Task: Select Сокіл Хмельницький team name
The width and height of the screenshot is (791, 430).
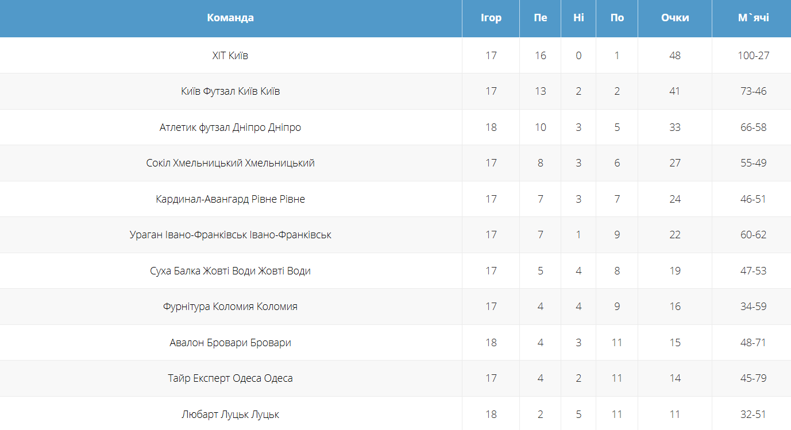Action: 230,163
